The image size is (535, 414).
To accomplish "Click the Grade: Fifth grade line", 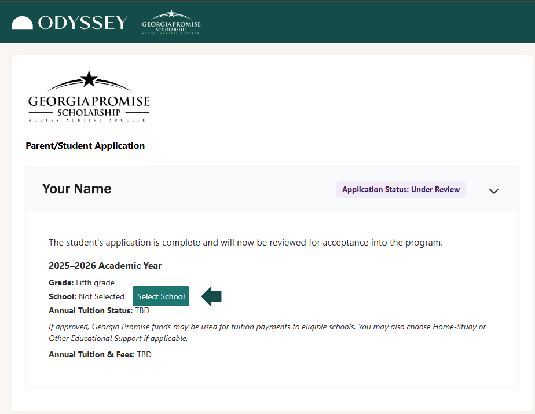I will coord(82,283).
